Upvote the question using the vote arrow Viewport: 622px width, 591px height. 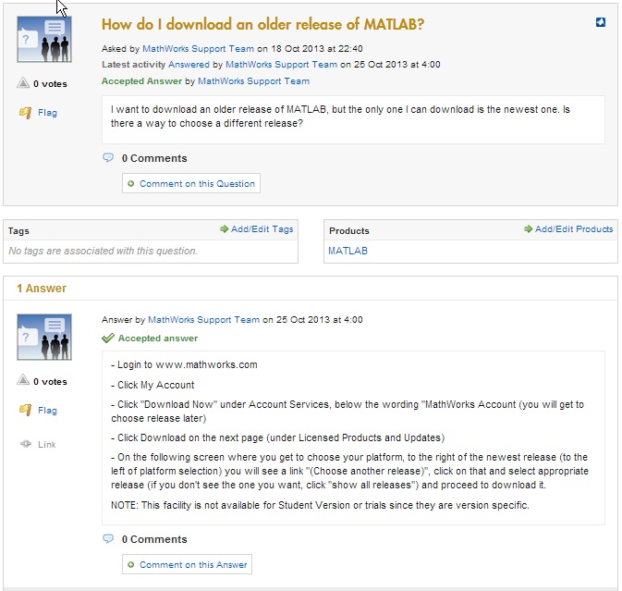[23, 83]
